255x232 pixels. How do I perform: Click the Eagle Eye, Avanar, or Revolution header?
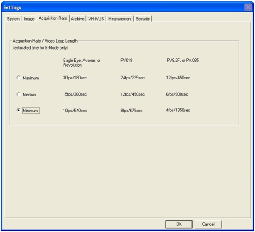click(81, 63)
